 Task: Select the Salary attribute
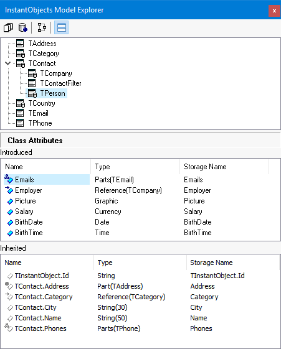click(24, 212)
